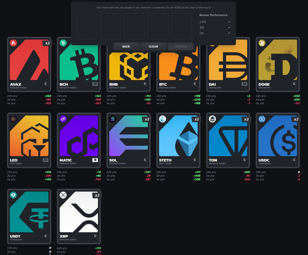The image size is (308, 255).
Task: Click STETH 24h pts value +511
Action: (197, 172)
